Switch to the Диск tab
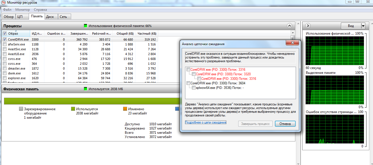Screen dimensions: 373x165 [50, 17]
